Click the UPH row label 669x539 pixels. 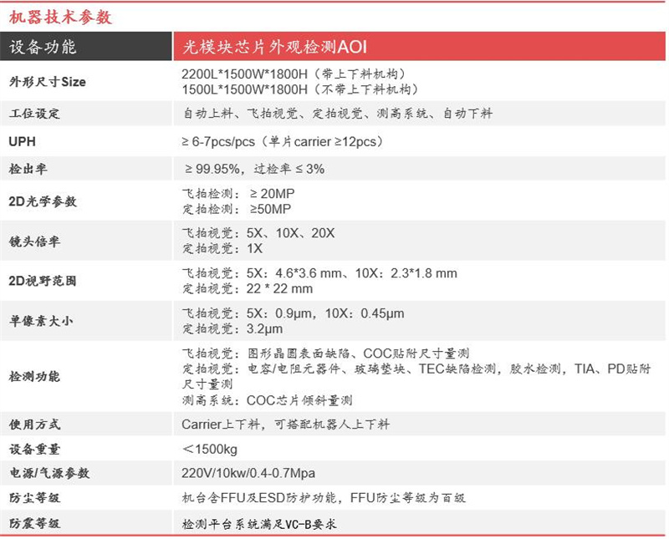(22, 141)
